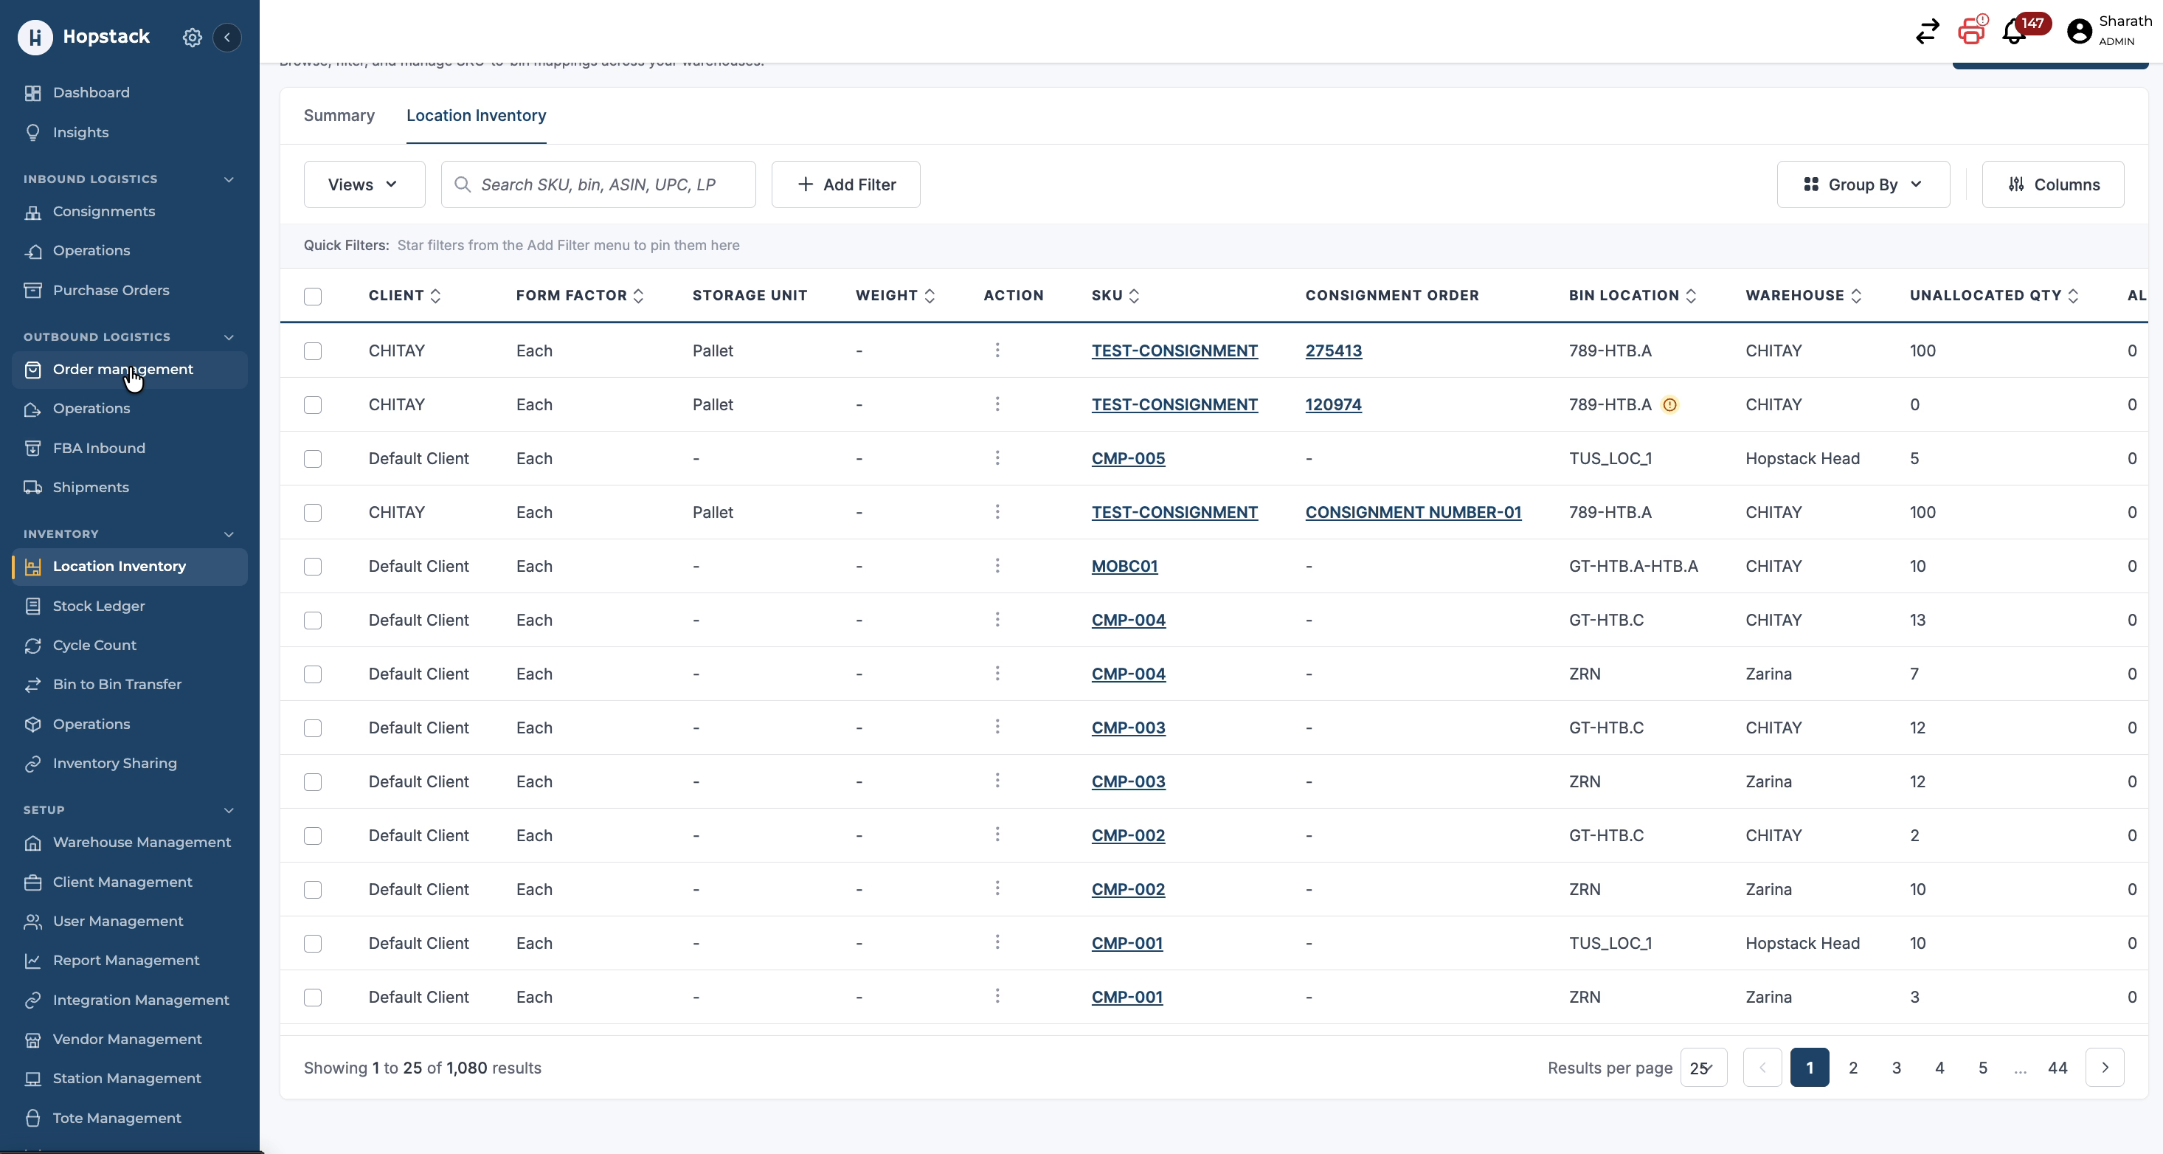
Task: Collapse the Inbound Logistics section
Action: point(229,179)
